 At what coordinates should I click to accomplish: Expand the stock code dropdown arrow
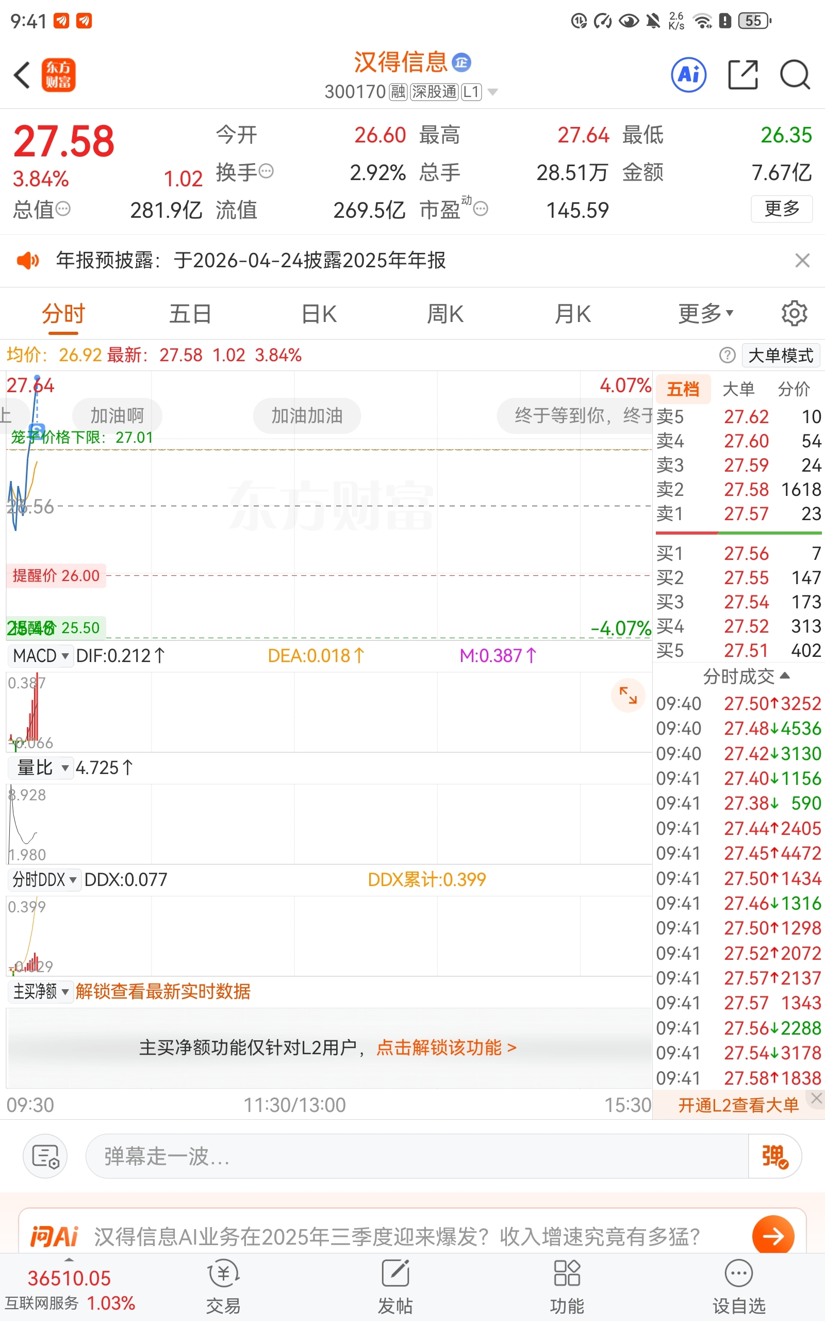(492, 92)
